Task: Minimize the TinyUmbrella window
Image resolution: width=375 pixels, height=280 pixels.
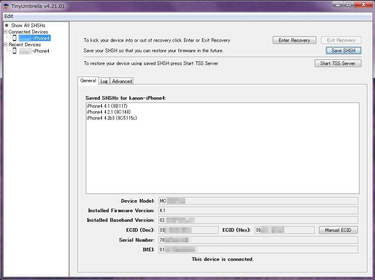Action: click(338, 4)
